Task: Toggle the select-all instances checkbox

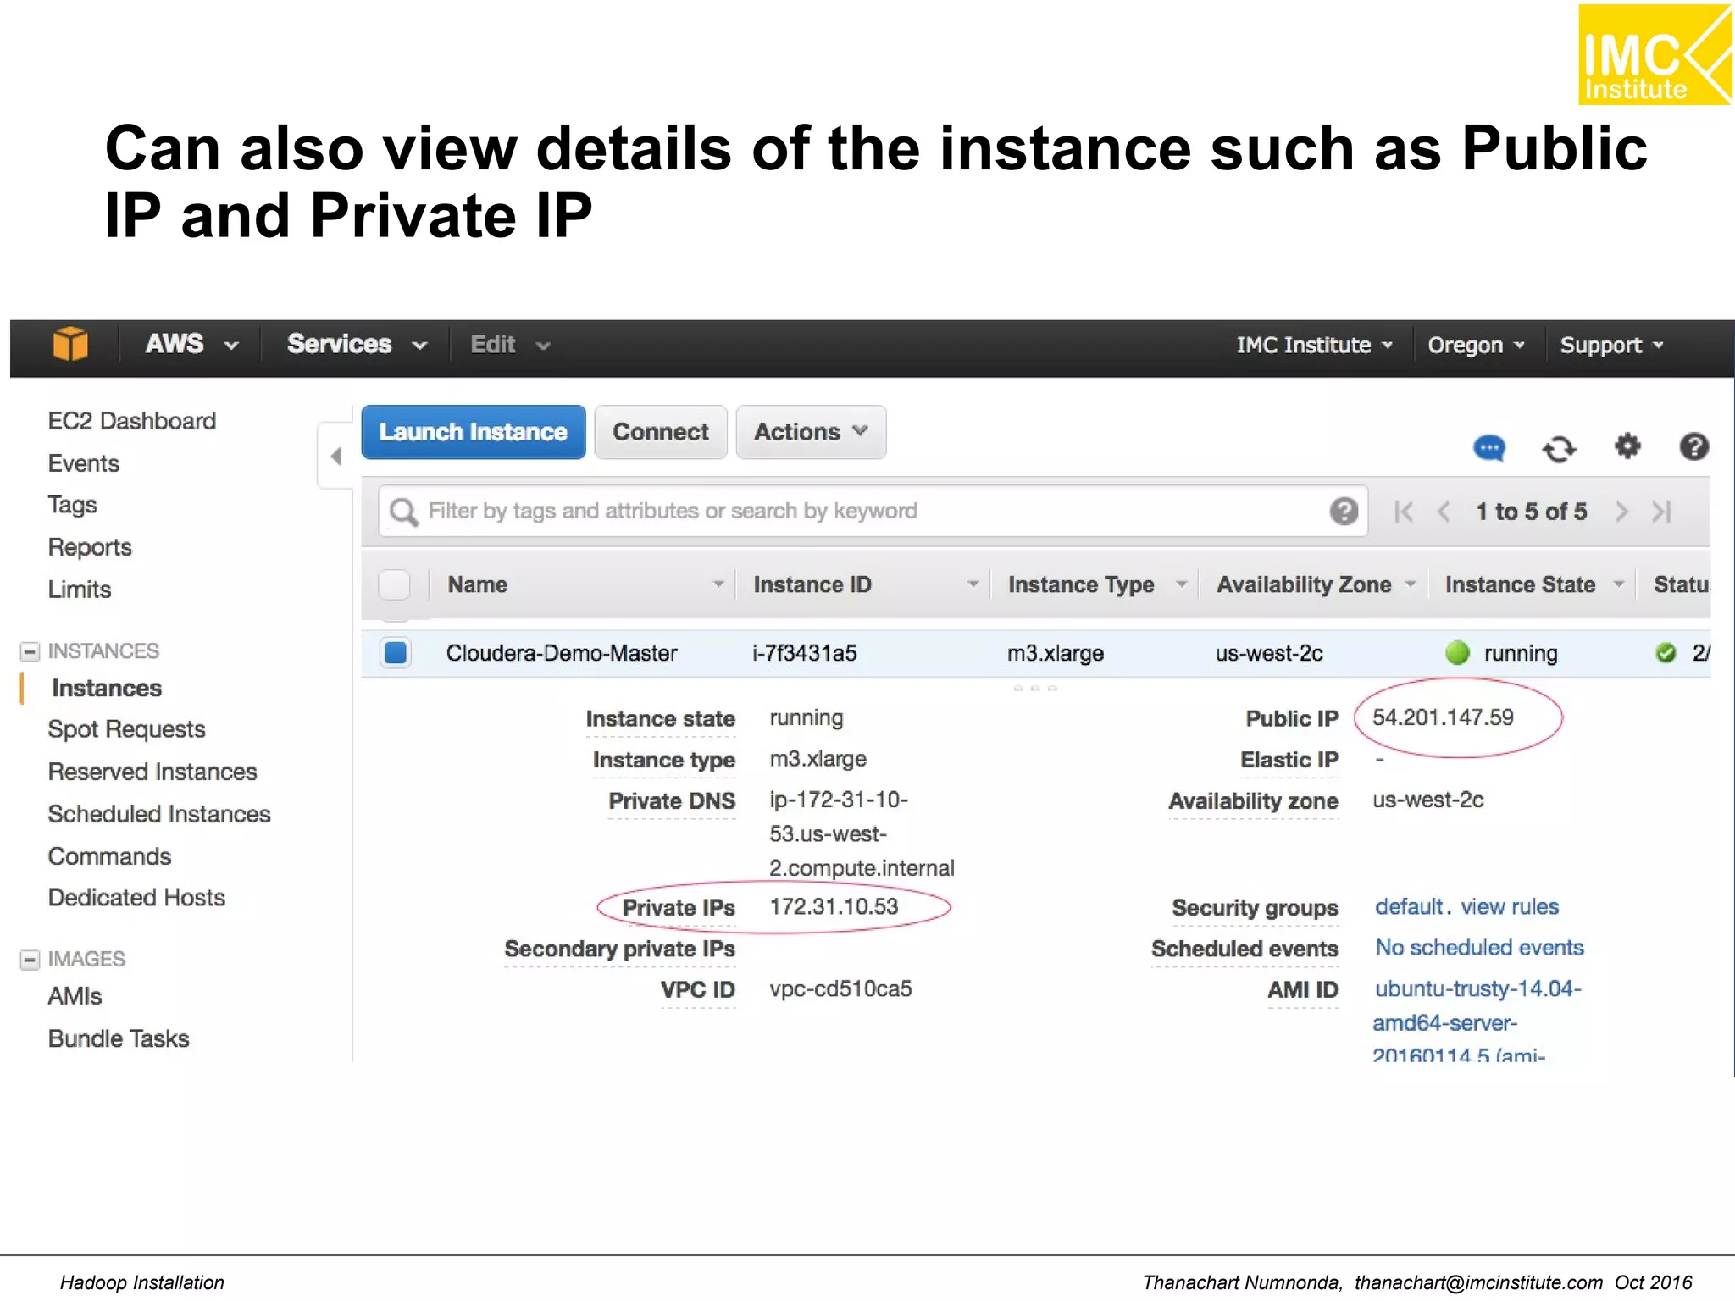Action: point(394,584)
